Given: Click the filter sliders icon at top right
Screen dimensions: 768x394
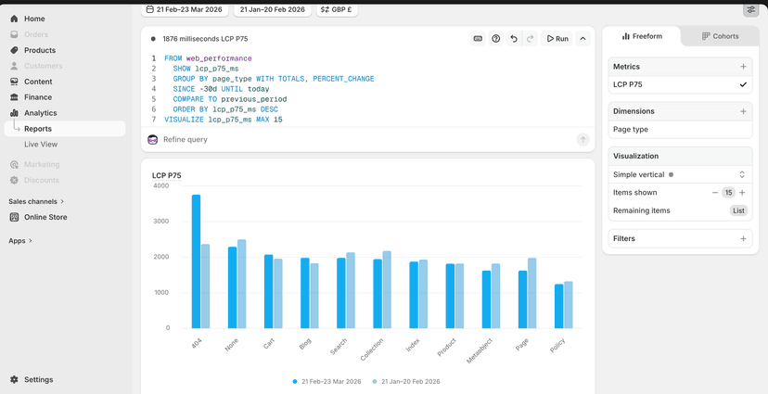Looking at the screenshot, I should pyautogui.click(x=751, y=9).
